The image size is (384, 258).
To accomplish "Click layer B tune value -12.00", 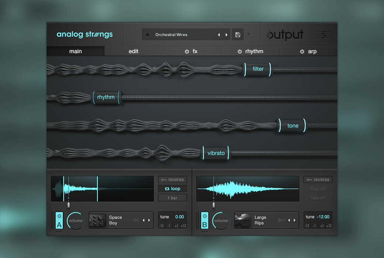I will (x=323, y=217).
